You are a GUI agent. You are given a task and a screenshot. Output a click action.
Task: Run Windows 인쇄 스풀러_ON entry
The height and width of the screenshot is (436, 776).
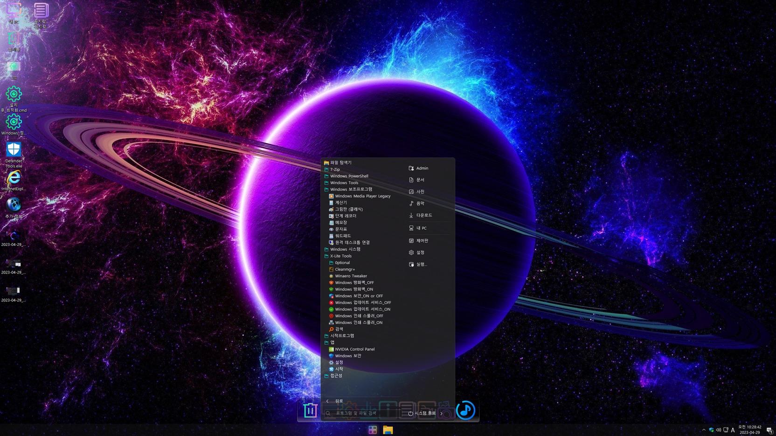coord(355,322)
